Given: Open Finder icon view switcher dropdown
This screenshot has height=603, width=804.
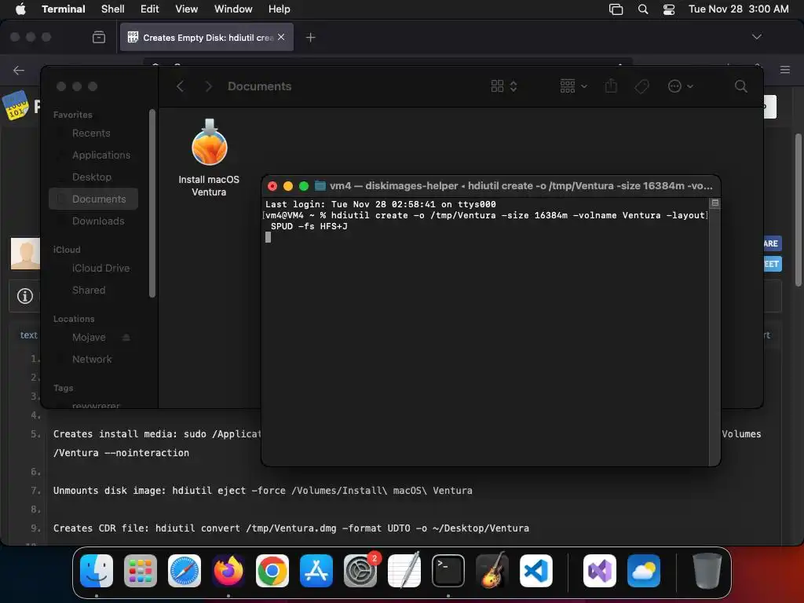Looking at the screenshot, I should (504, 86).
